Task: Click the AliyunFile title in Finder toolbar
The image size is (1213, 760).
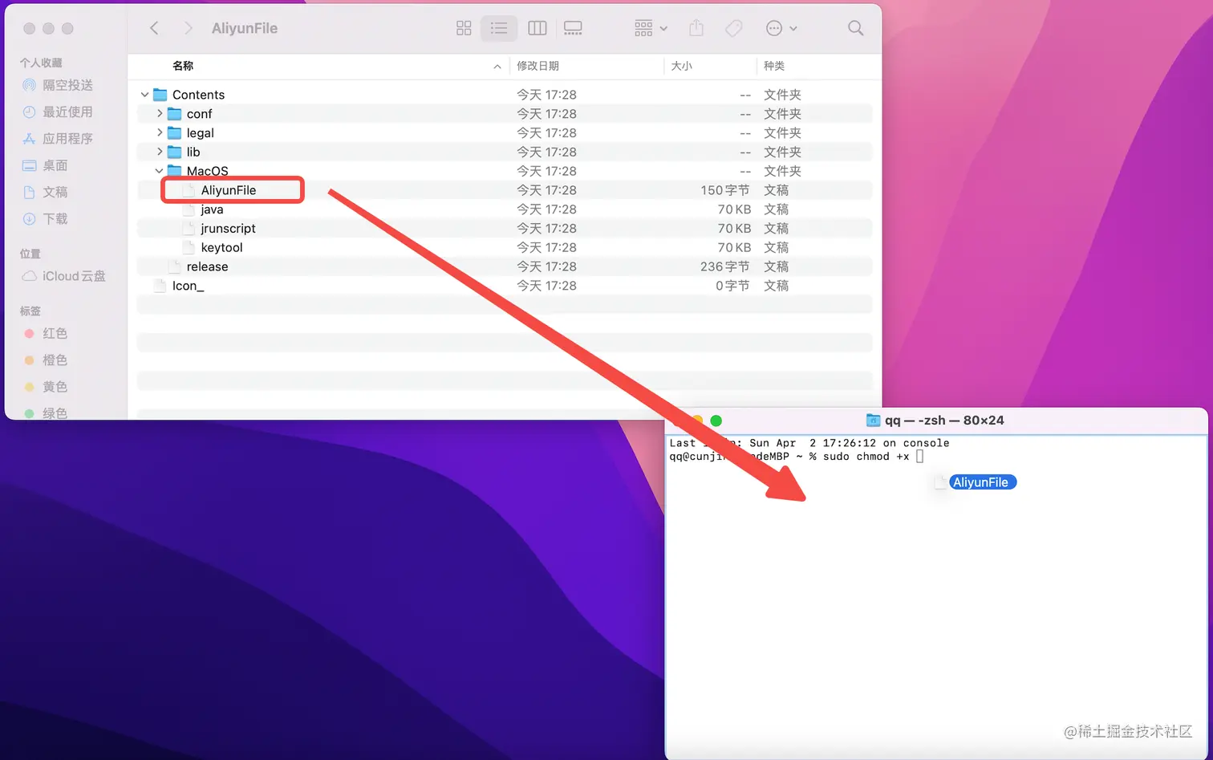Action: pos(245,28)
